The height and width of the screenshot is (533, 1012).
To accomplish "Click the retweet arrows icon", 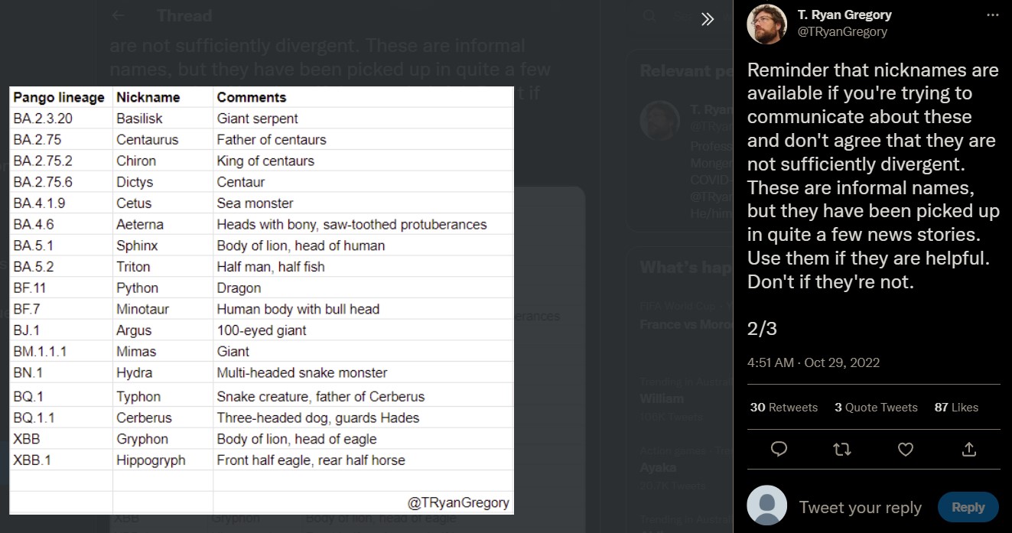I will [x=841, y=449].
